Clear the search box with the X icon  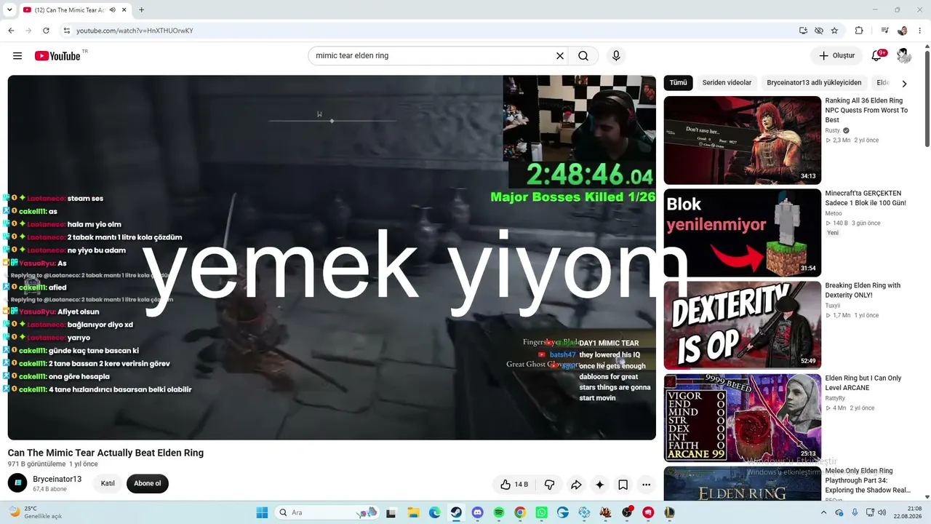pyautogui.click(x=560, y=56)
